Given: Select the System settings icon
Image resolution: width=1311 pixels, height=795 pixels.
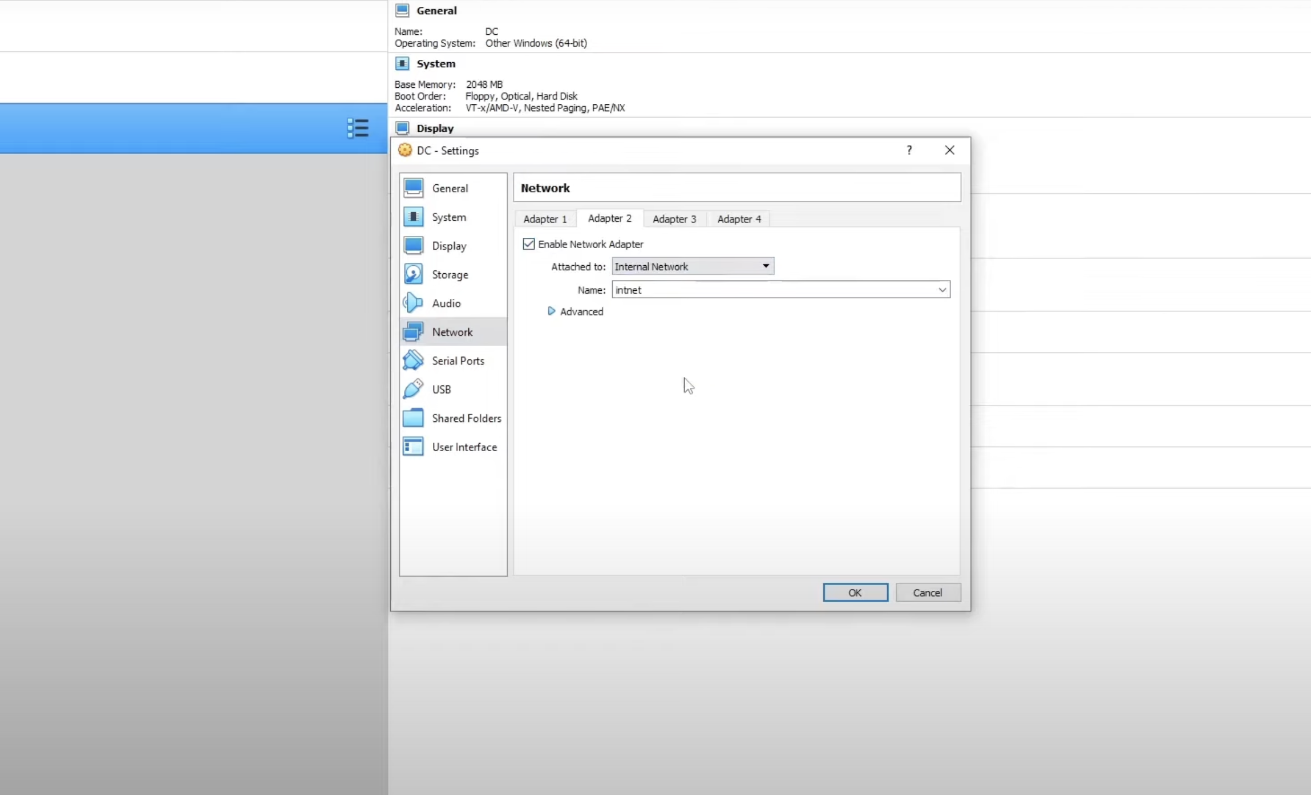Looking at the screenshot, I should [413, 217].
